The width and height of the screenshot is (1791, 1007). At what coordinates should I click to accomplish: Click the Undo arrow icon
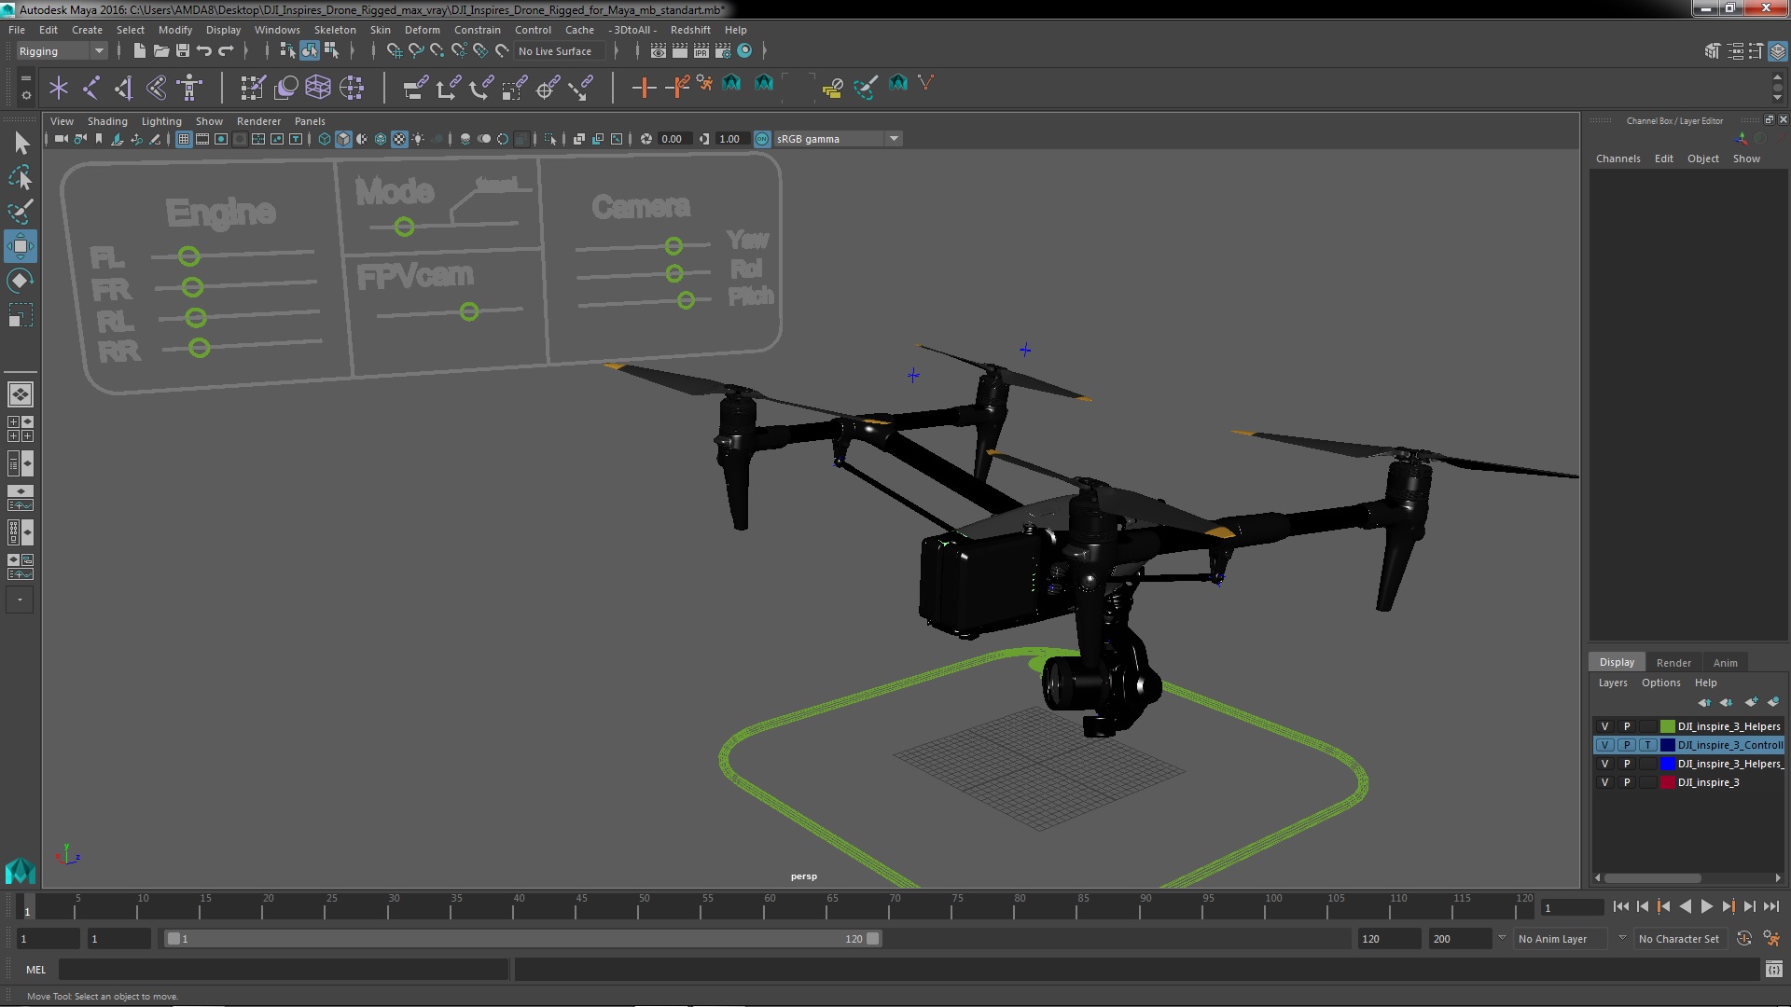coord(203,51)
